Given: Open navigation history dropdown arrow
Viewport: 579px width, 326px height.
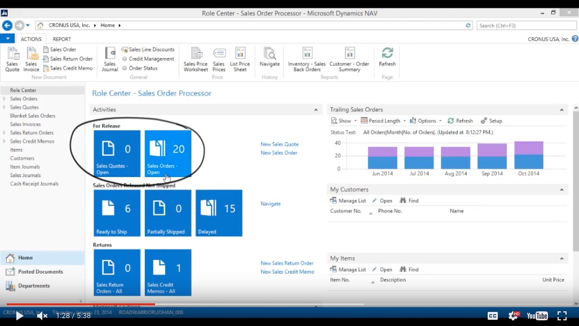Looking at the screenshot, I should [28, 25].
